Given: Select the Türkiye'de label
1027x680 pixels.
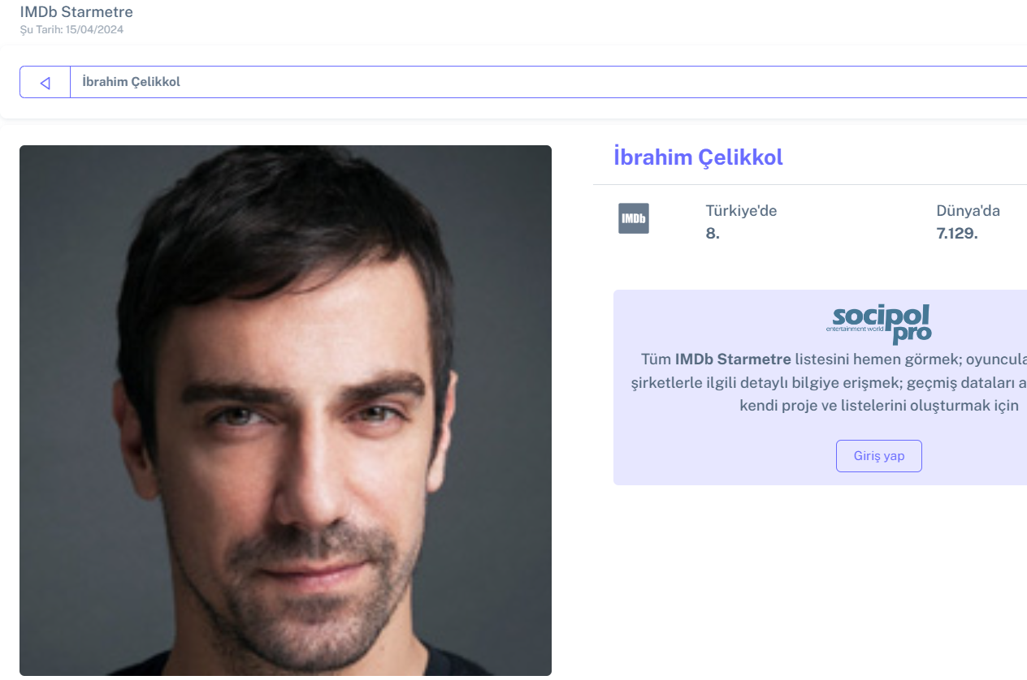Looking at the screenshot, I should [741, 211].
